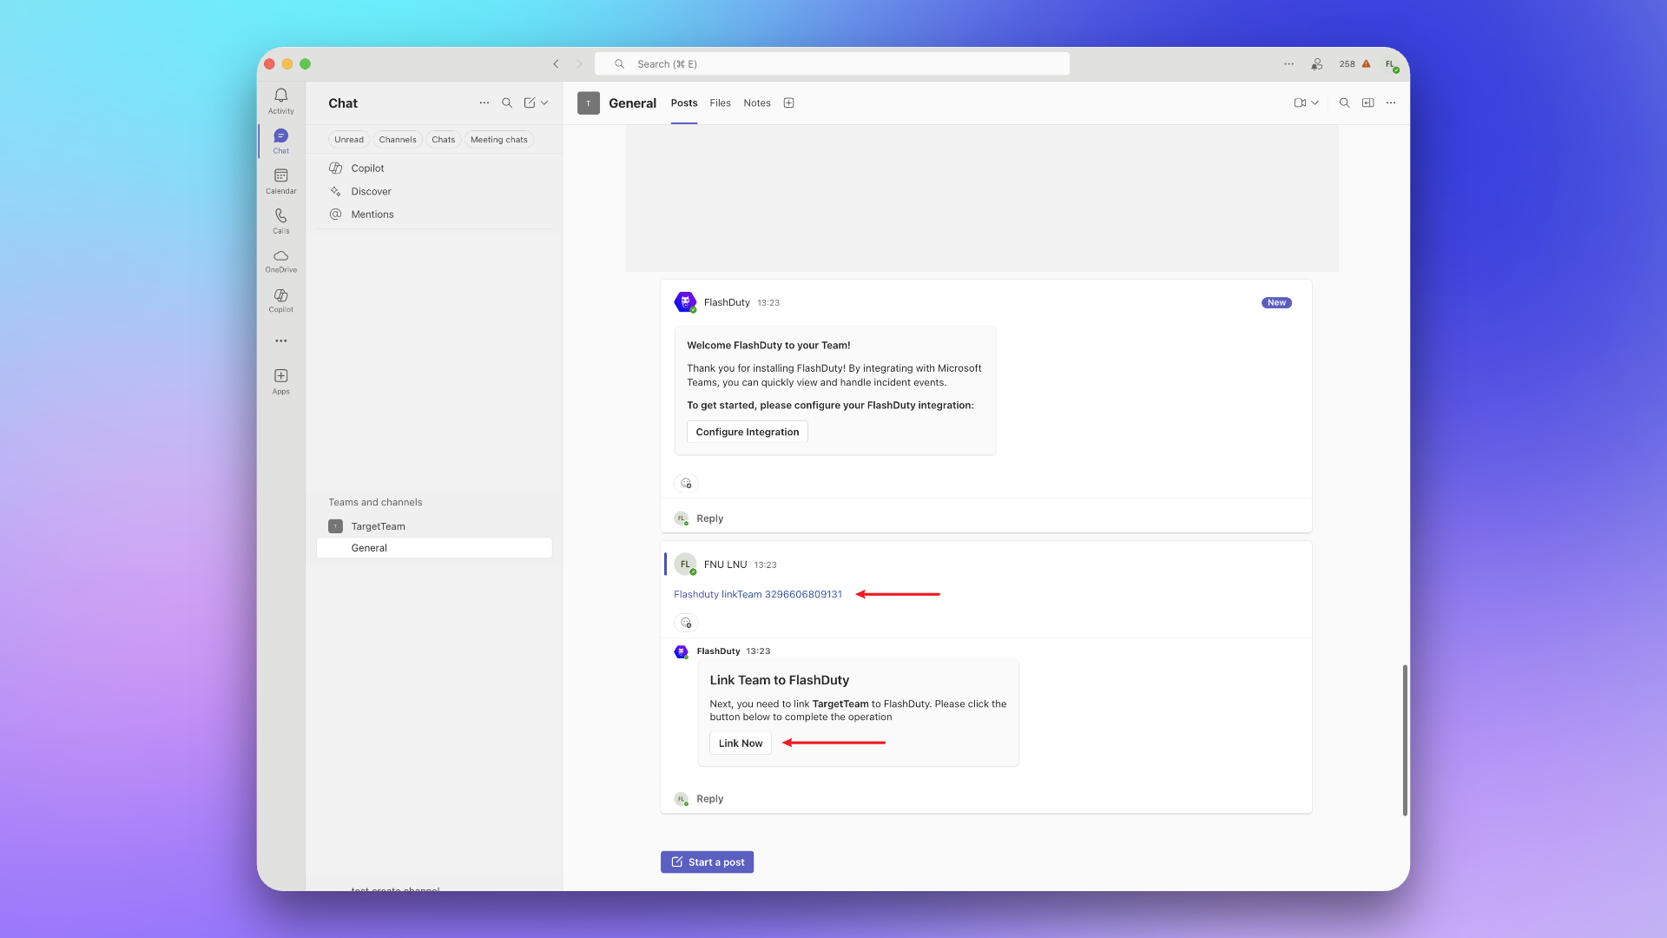
Task: Open the Apps plus icon
Action: (280, 376)
